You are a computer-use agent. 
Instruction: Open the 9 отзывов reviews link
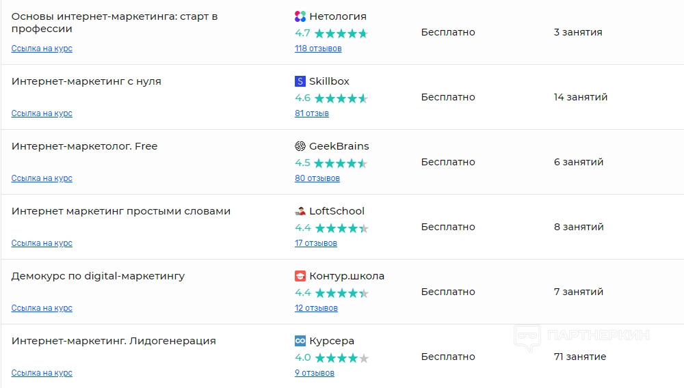[315, 373]
